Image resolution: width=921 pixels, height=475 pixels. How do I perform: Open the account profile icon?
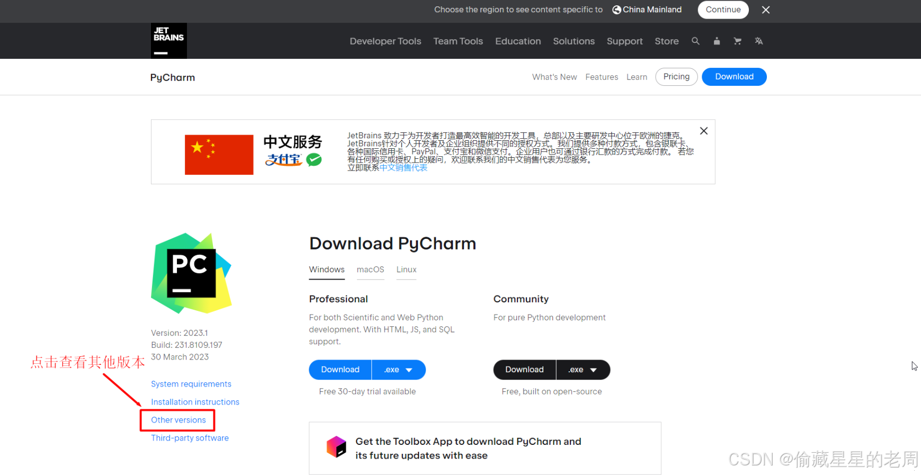pyautogui.click(x=717, y=41)
